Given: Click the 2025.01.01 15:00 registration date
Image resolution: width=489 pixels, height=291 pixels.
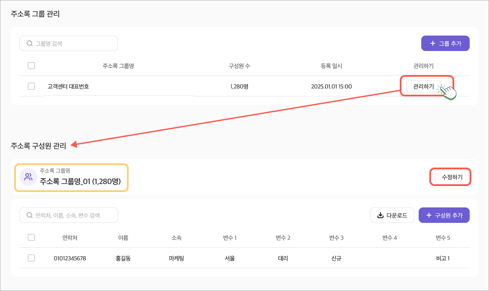Looking at the screenshot, I should click(331, 87).
